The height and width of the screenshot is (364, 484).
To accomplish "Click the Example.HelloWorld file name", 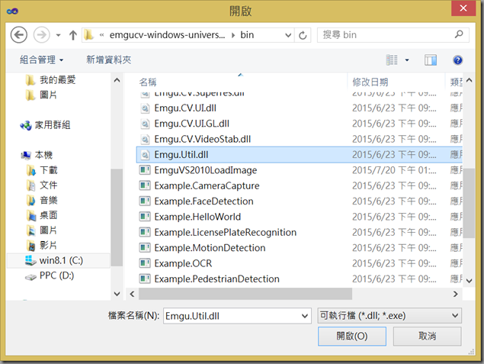I will [197, 217].
